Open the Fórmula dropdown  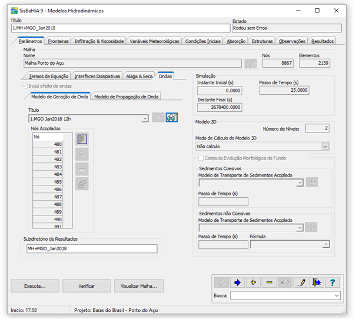coord(326,244)
